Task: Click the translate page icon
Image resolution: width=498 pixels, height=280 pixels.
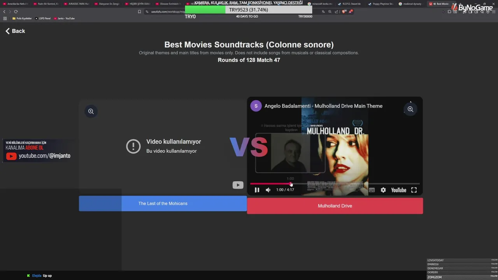Action: click(x=323, y=12)
